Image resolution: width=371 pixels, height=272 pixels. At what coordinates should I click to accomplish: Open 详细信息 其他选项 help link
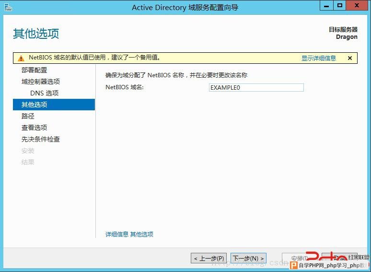tap(129, 234)
